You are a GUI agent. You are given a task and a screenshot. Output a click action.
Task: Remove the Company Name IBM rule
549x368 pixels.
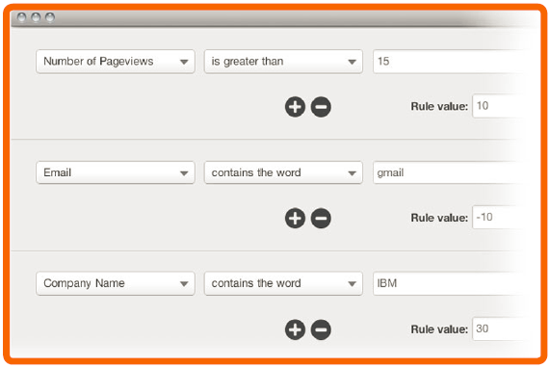click(321, 329)
